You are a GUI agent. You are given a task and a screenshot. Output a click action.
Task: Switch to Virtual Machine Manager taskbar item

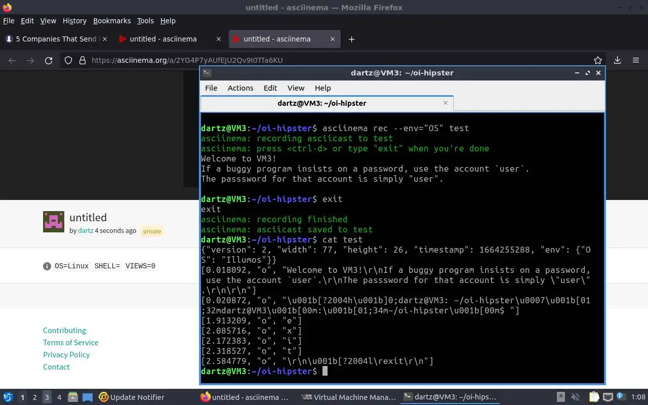point(349,397)
